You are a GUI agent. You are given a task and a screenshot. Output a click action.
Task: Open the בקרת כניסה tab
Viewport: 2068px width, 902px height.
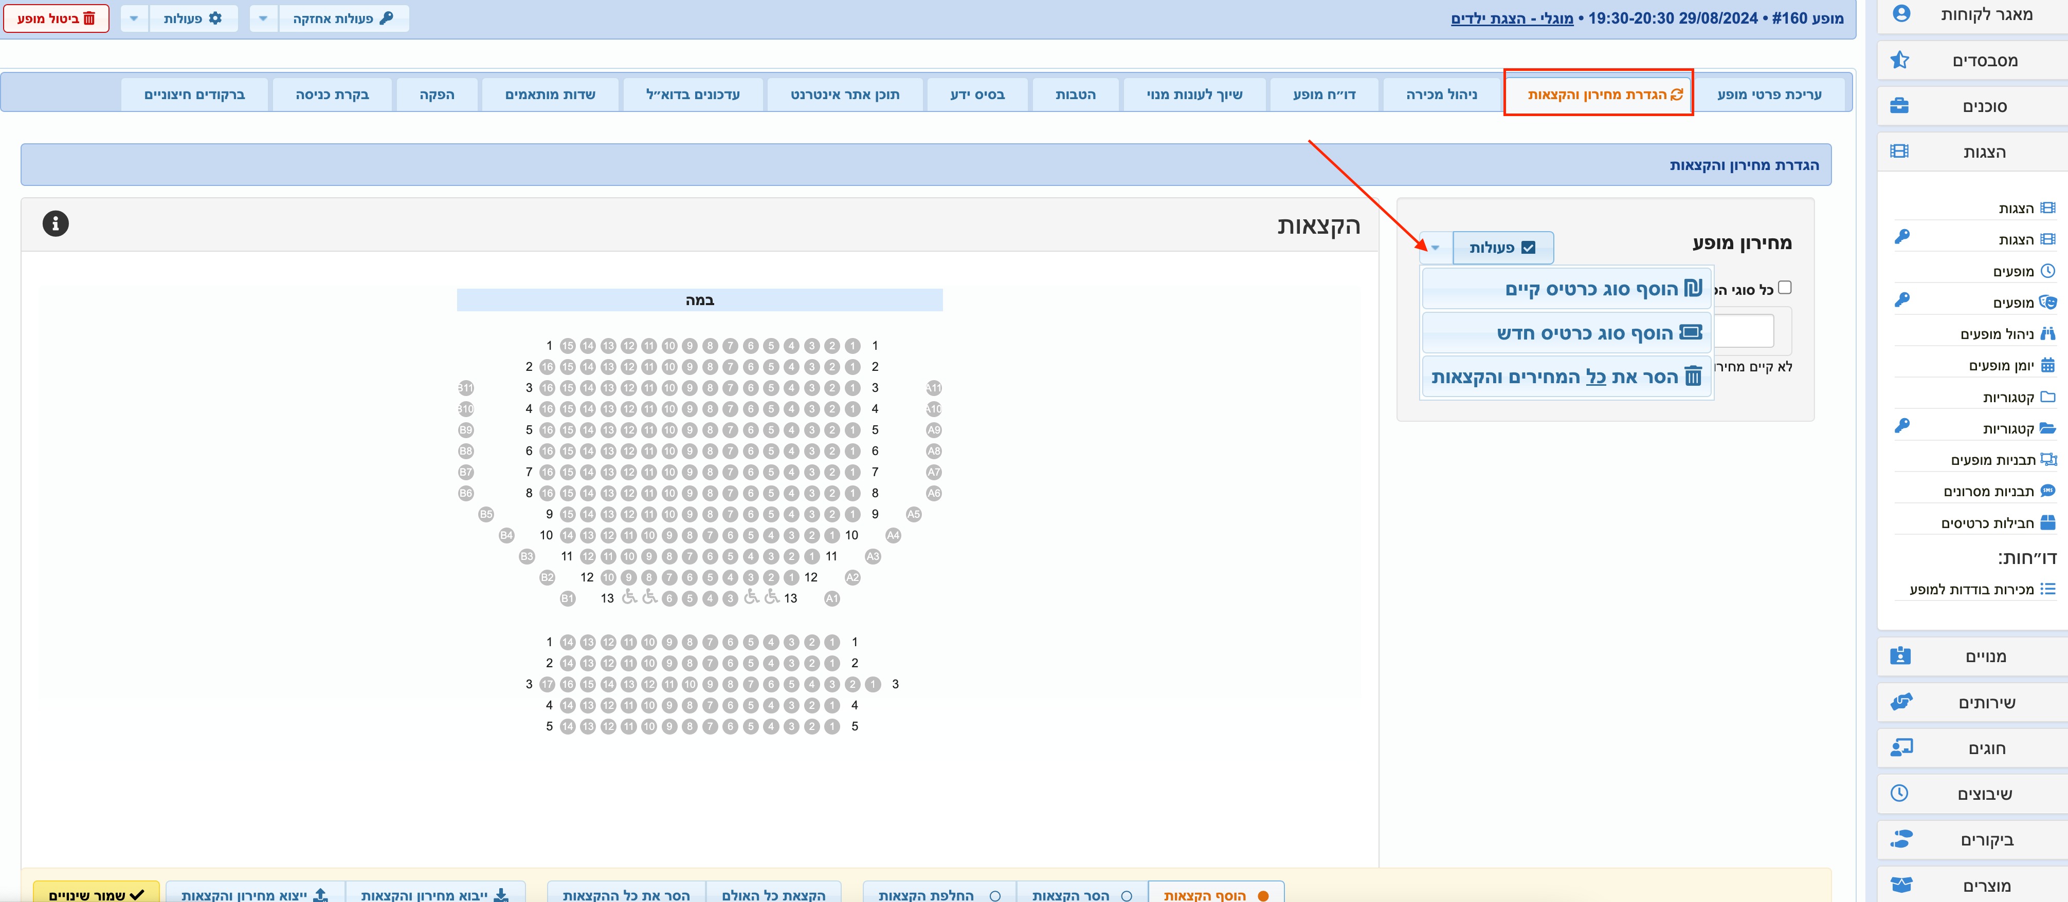click(x=332, y=95)
